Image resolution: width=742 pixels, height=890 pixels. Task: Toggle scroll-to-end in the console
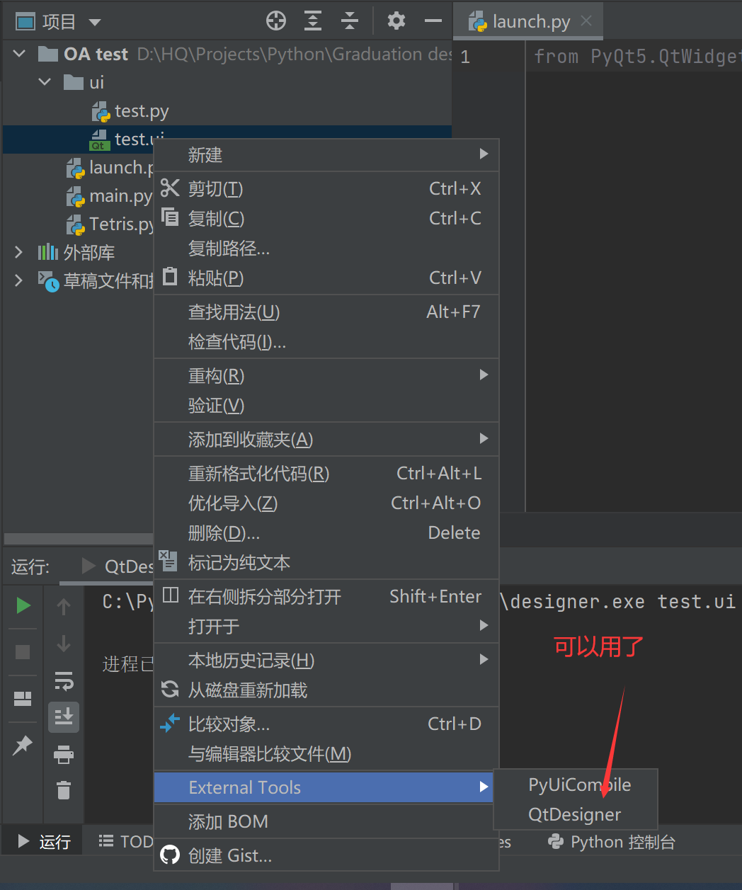point(64,717)
